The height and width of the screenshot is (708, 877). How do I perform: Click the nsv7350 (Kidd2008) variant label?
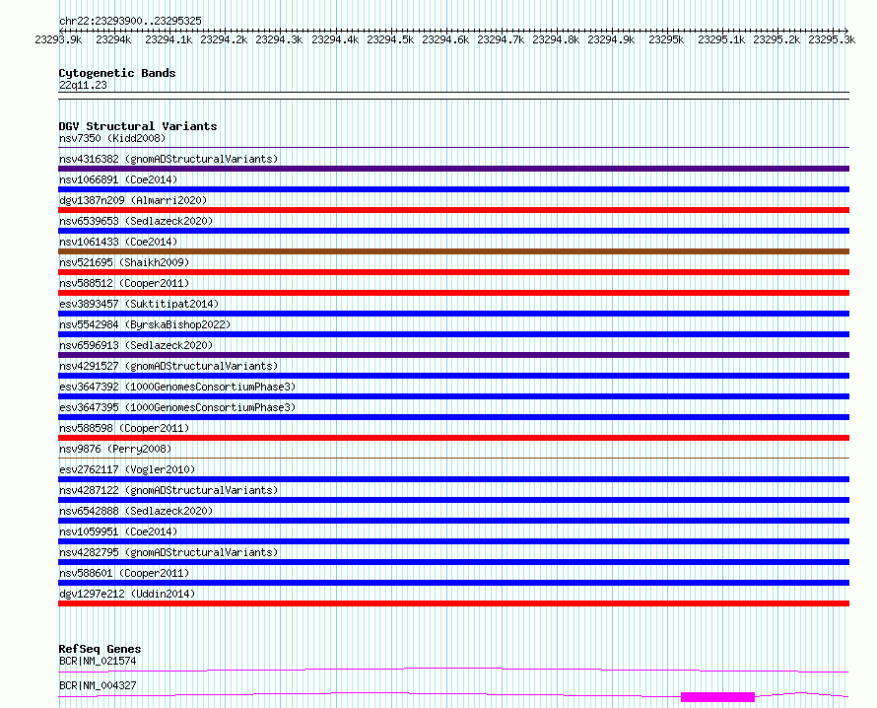point(112,138)
